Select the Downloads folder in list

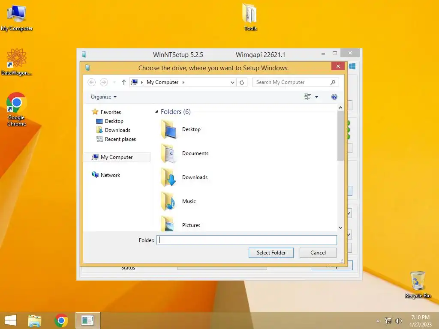[185, 177]
